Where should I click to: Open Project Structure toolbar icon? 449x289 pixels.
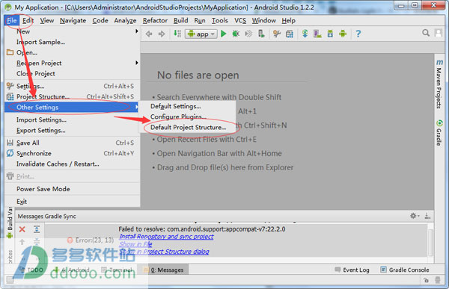point(290,34)
